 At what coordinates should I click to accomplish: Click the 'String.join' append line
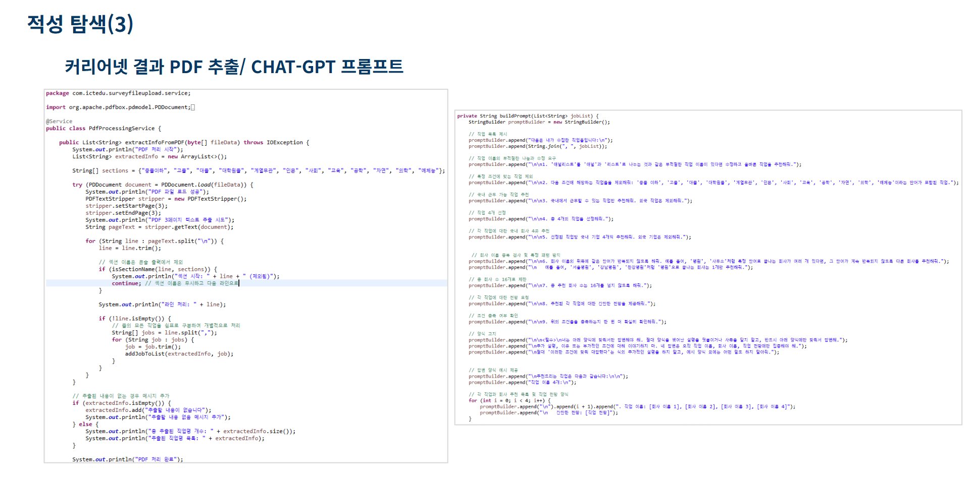[537, 146]
